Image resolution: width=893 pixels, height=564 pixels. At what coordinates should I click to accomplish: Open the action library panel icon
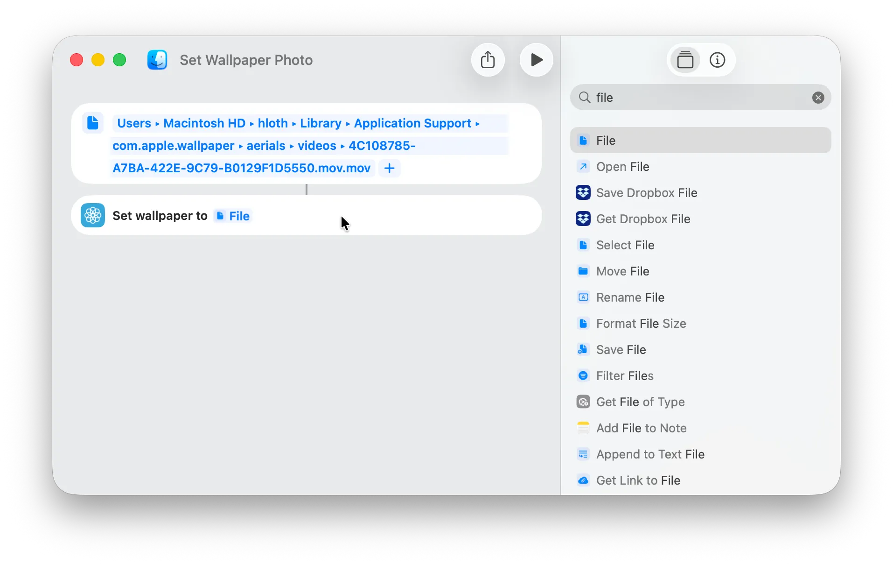(x=685, y=60)
